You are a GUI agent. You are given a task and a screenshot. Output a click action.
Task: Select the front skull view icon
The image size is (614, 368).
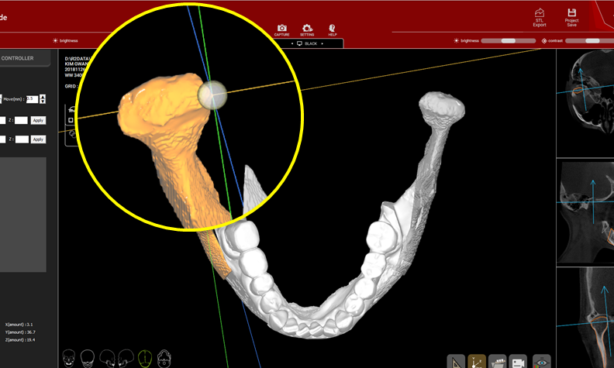coord(68,357)
